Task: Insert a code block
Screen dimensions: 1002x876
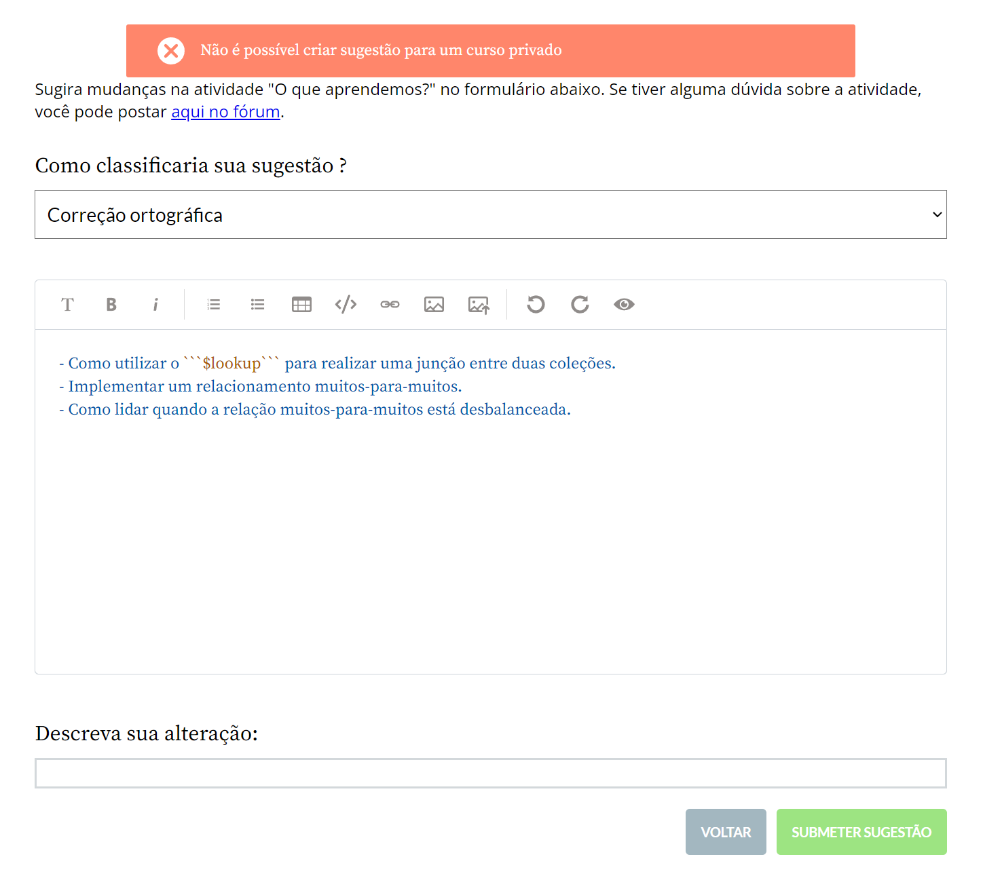Action: [346, 305]
